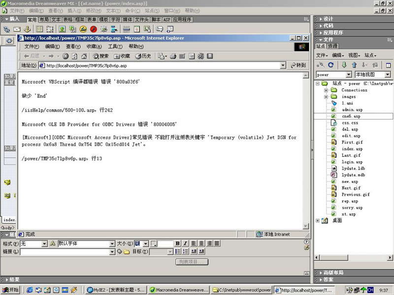This screenshot has height=295, width=394.
Task: Toggle ordered list formatting
Action: pyautogui.click(x=186, y=251)
